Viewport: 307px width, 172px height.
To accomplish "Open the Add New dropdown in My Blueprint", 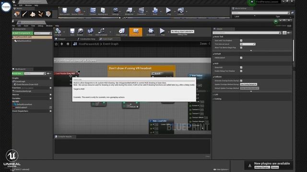I will 18,74.
